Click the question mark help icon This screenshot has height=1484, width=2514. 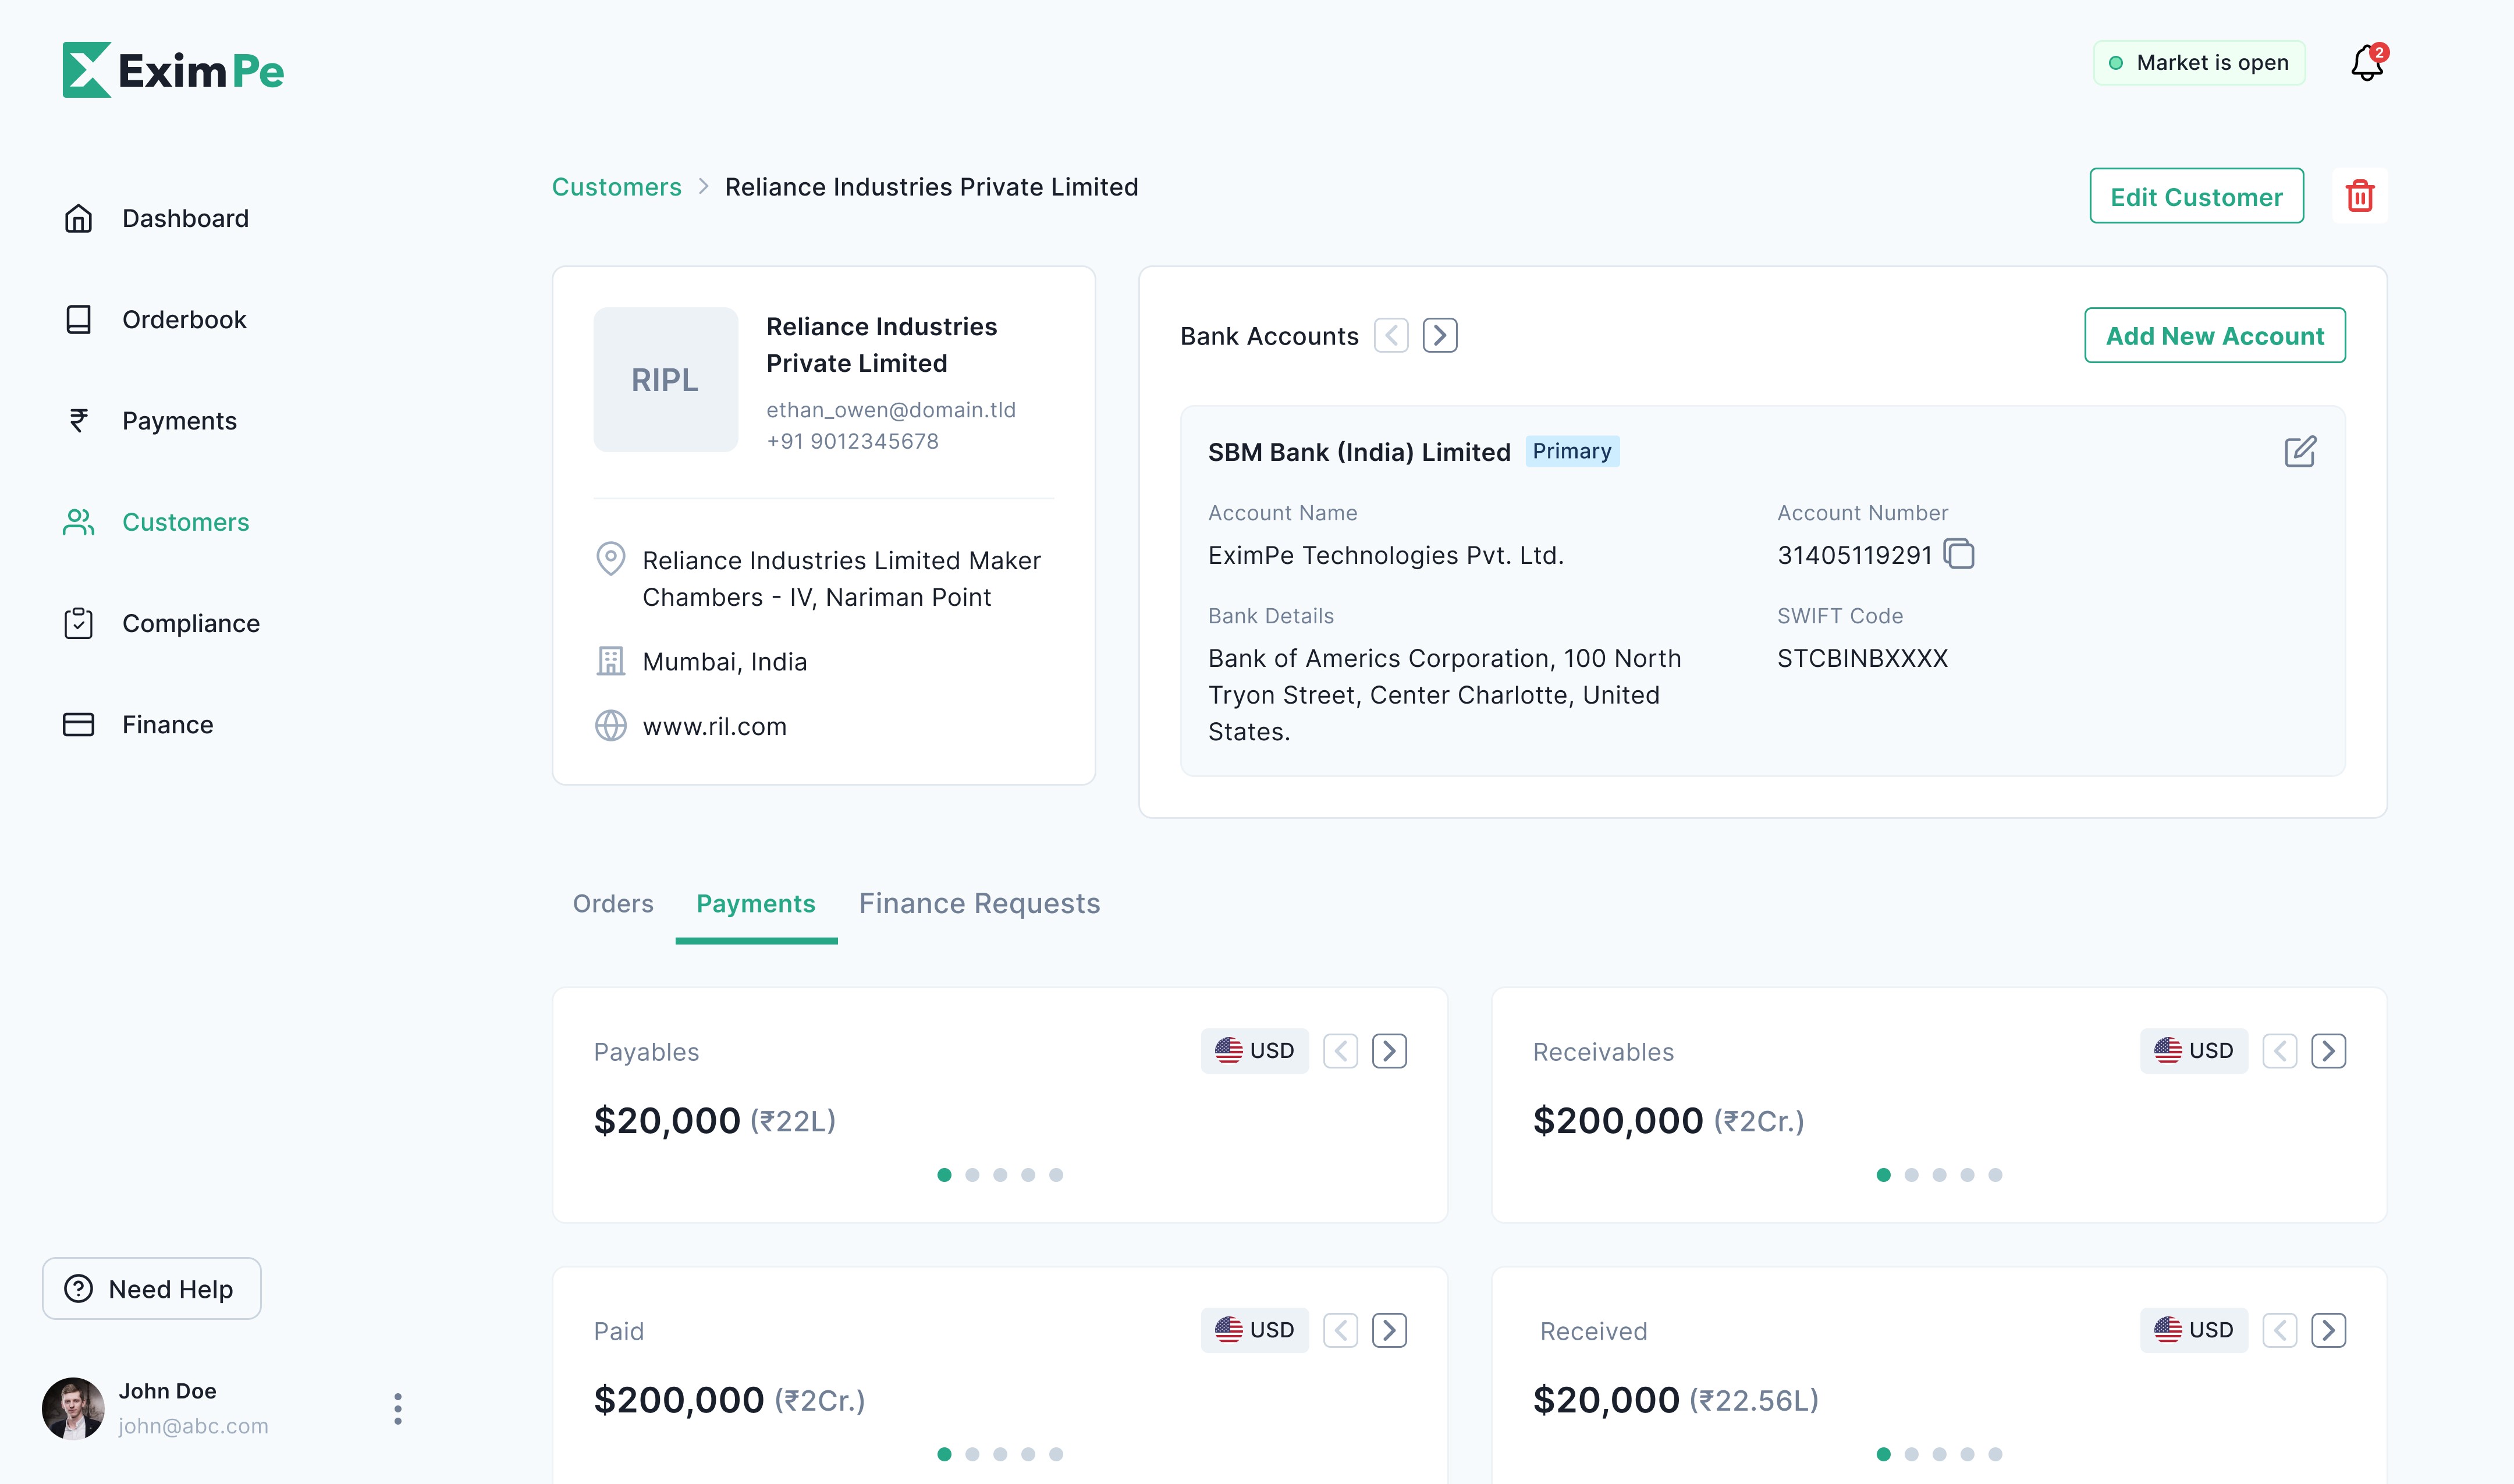point(78,1288)
